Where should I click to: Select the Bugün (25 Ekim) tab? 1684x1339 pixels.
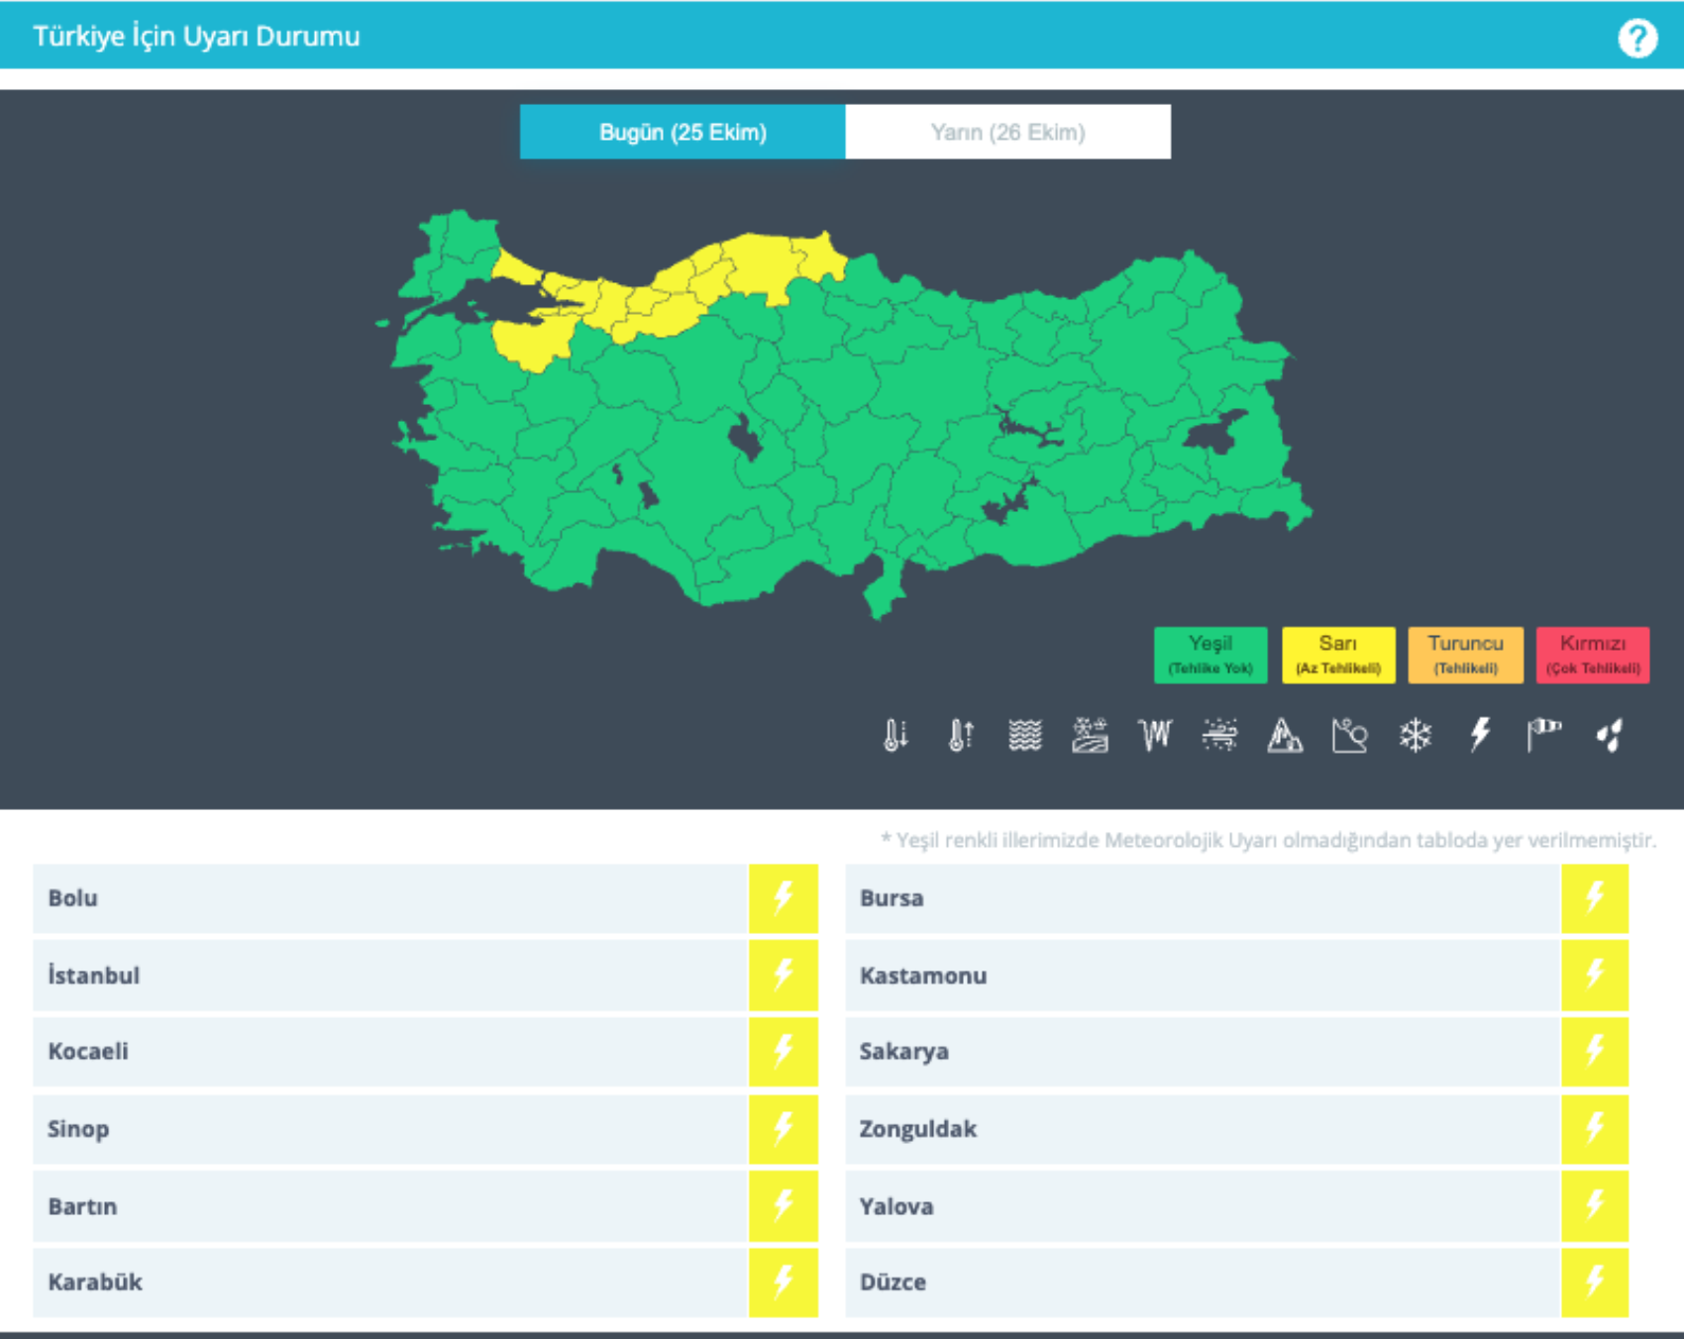(683, 132)
